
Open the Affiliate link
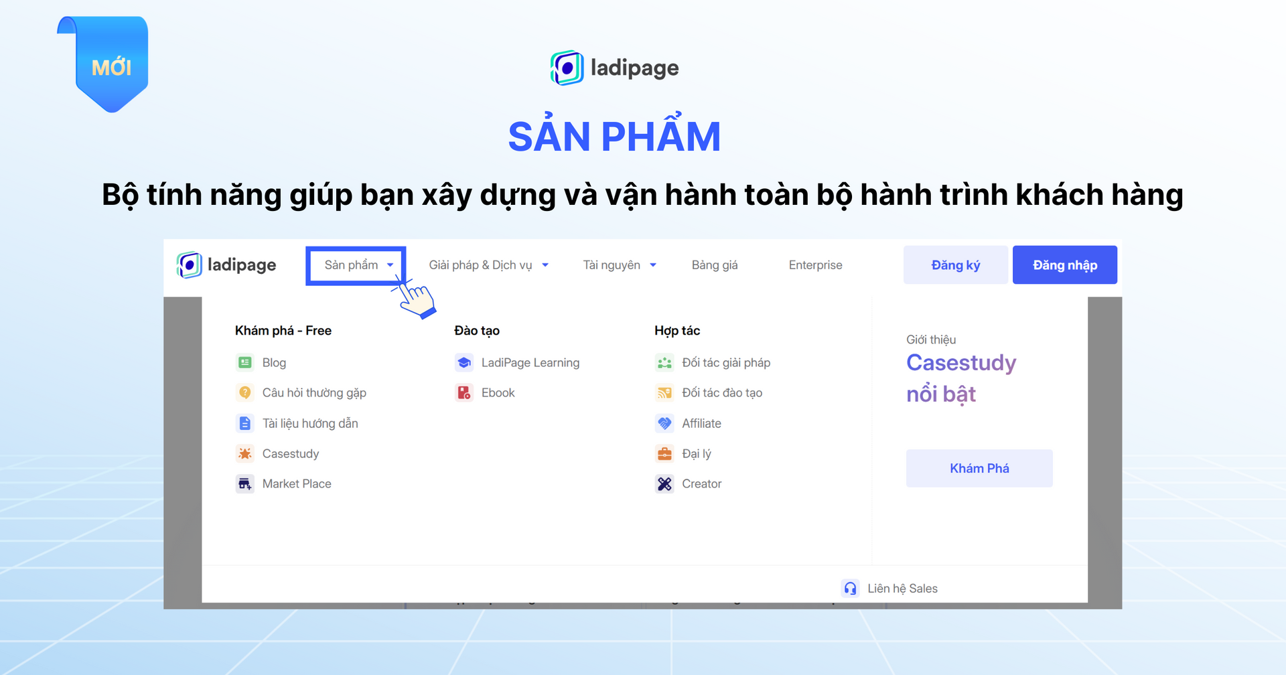point(701,423)
